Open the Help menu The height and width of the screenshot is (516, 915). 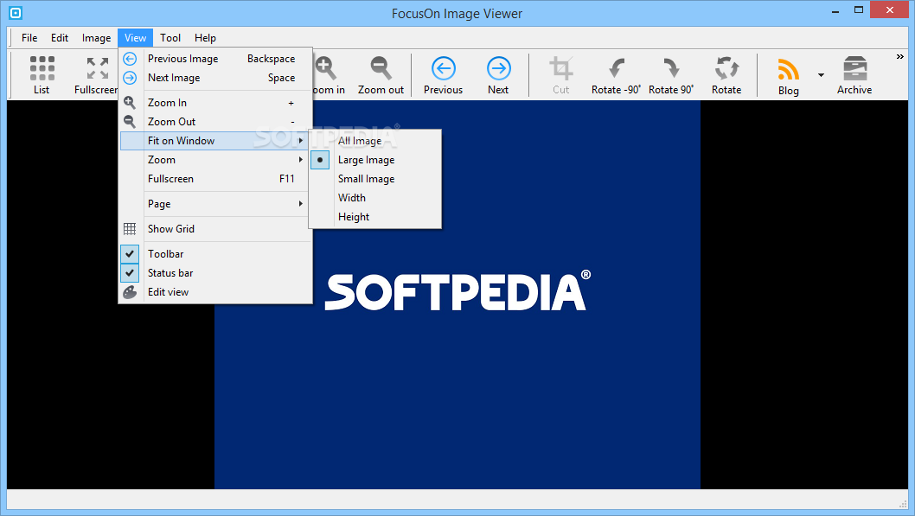pos(206,37)
